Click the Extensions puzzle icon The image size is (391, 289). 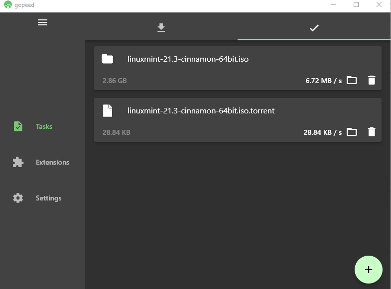tap(18, 162)
